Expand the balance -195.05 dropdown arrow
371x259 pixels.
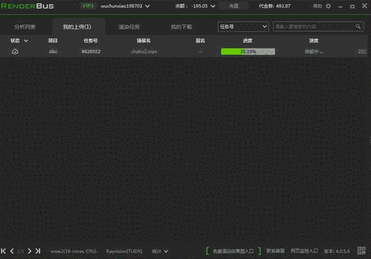click(212, 6)
